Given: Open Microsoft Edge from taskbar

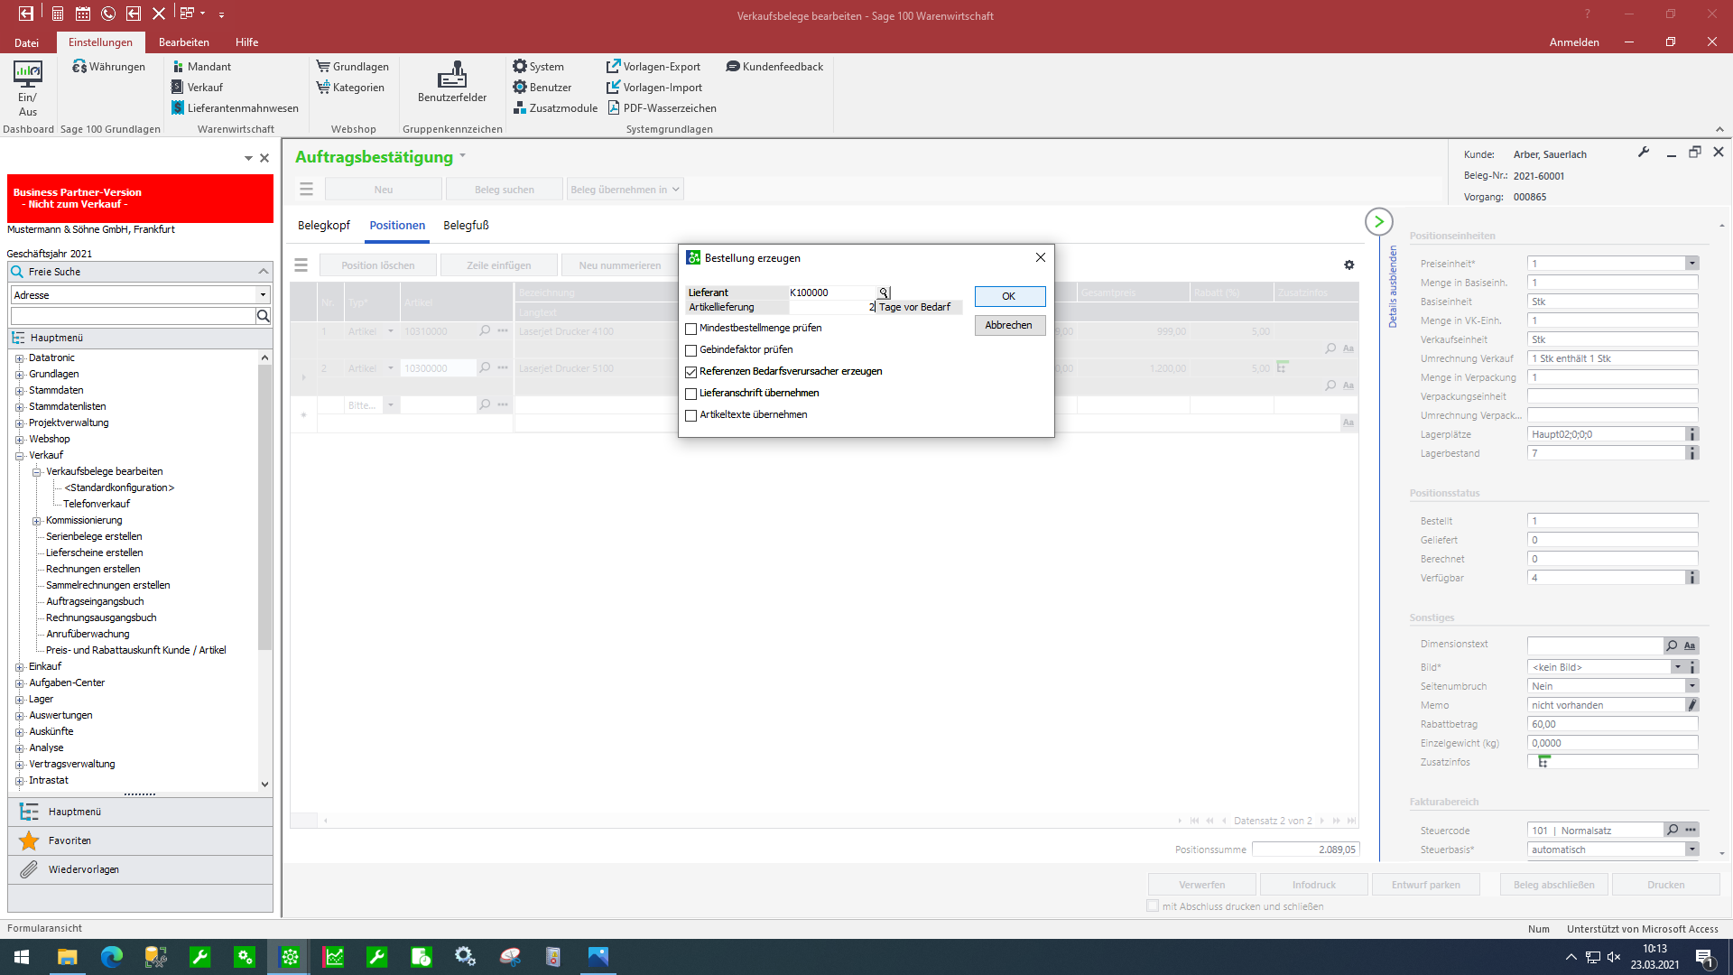Looking at the screenshot, I should tap(112, 957).
